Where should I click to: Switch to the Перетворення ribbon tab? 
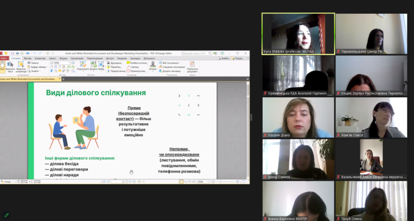pyautogui.click(x=95, y=58)
